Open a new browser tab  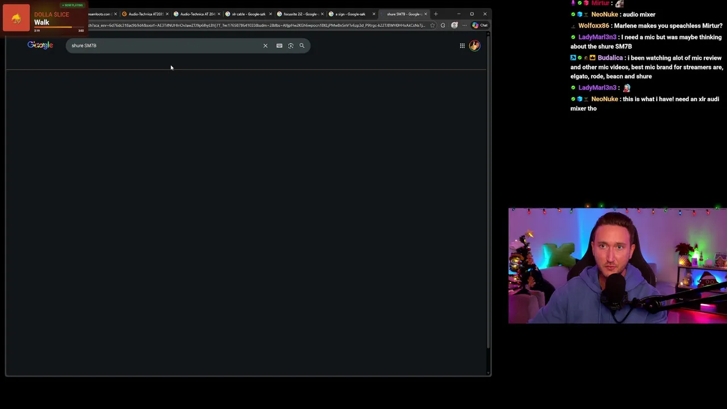point(436,14)
